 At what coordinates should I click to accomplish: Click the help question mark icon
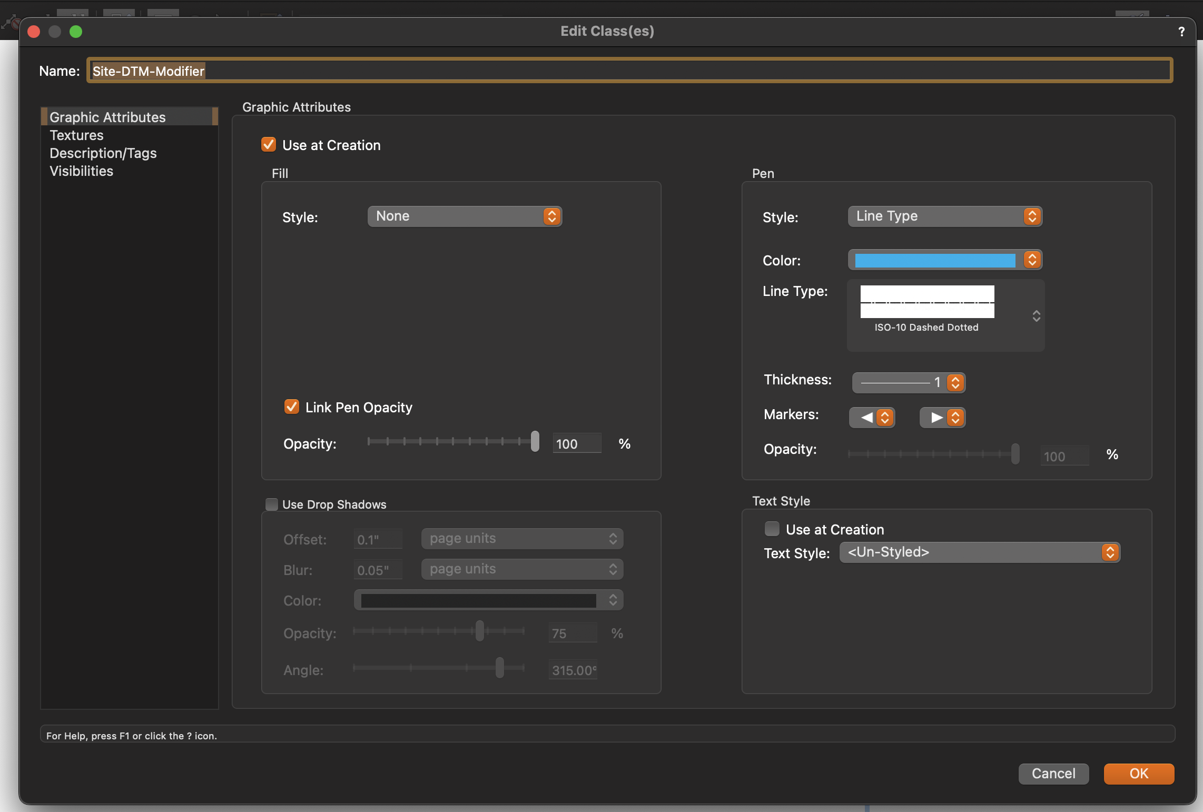[x=1181, y=32]
